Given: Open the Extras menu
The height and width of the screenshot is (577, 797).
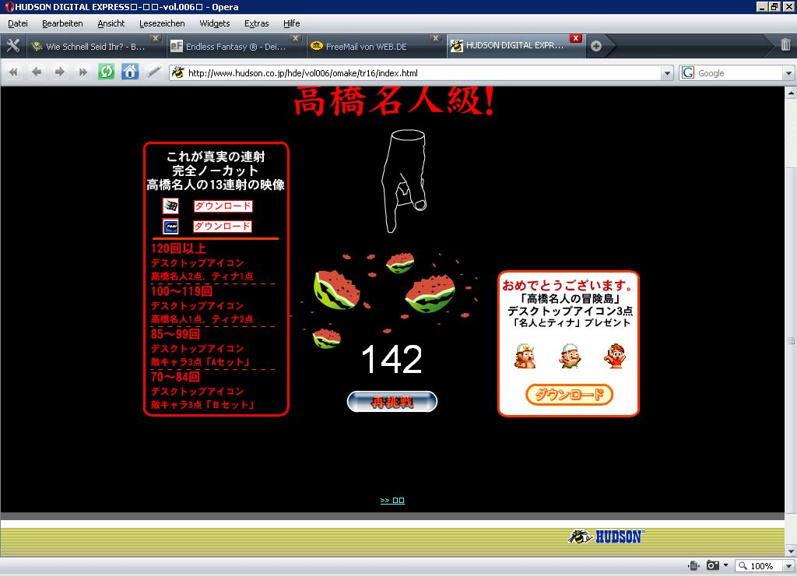Looking at the screenshot, I should click(256, 23).
